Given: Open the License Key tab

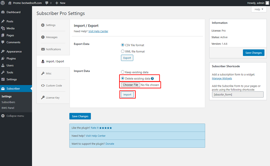Looking at the screenshot, I should 53,98.
